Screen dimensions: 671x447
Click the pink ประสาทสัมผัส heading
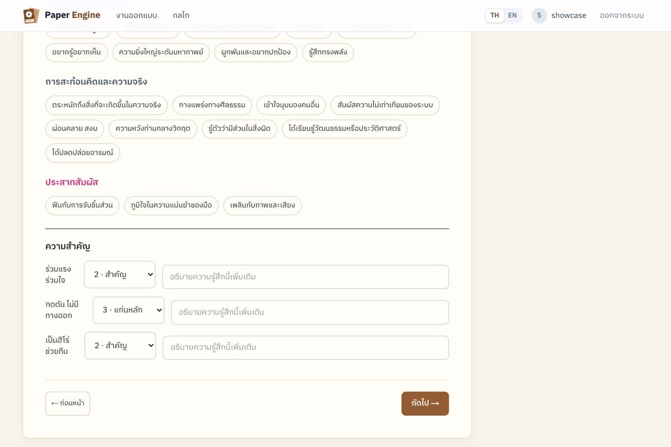(x=72, y=182)
